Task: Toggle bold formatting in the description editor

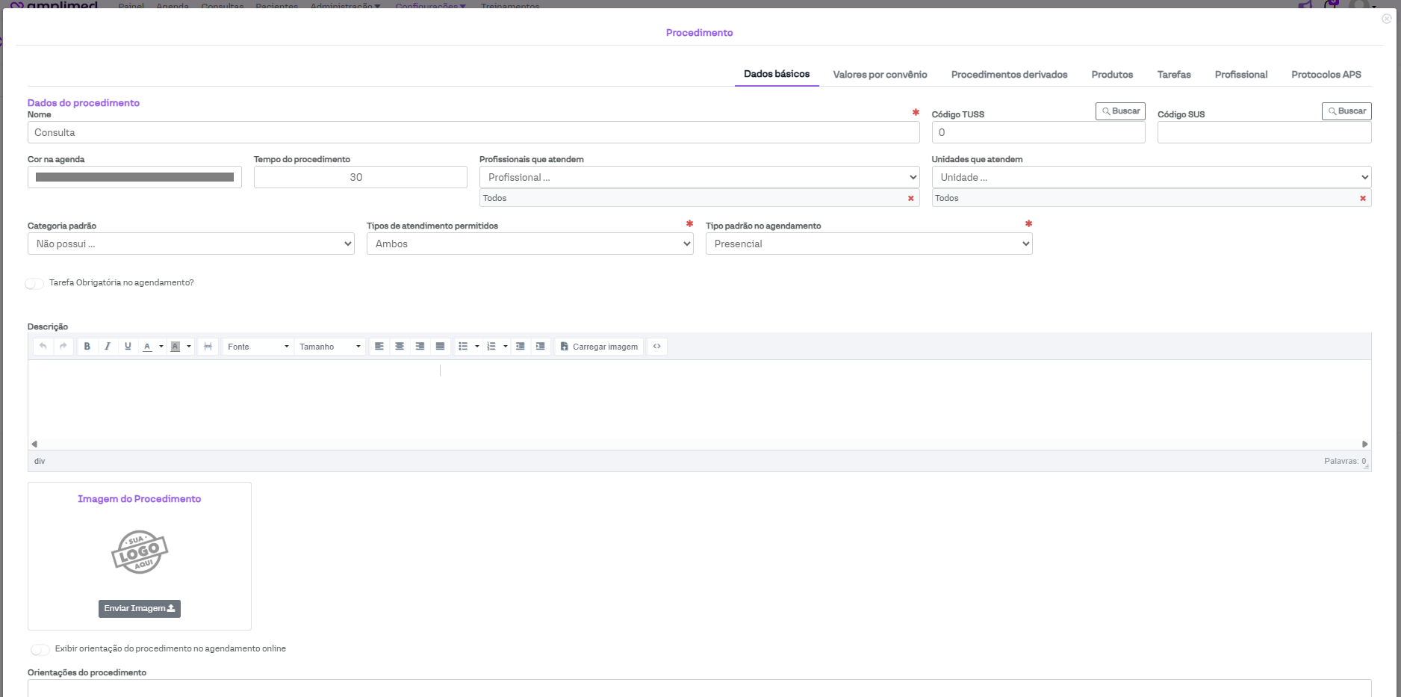Action: click(87, 347)
